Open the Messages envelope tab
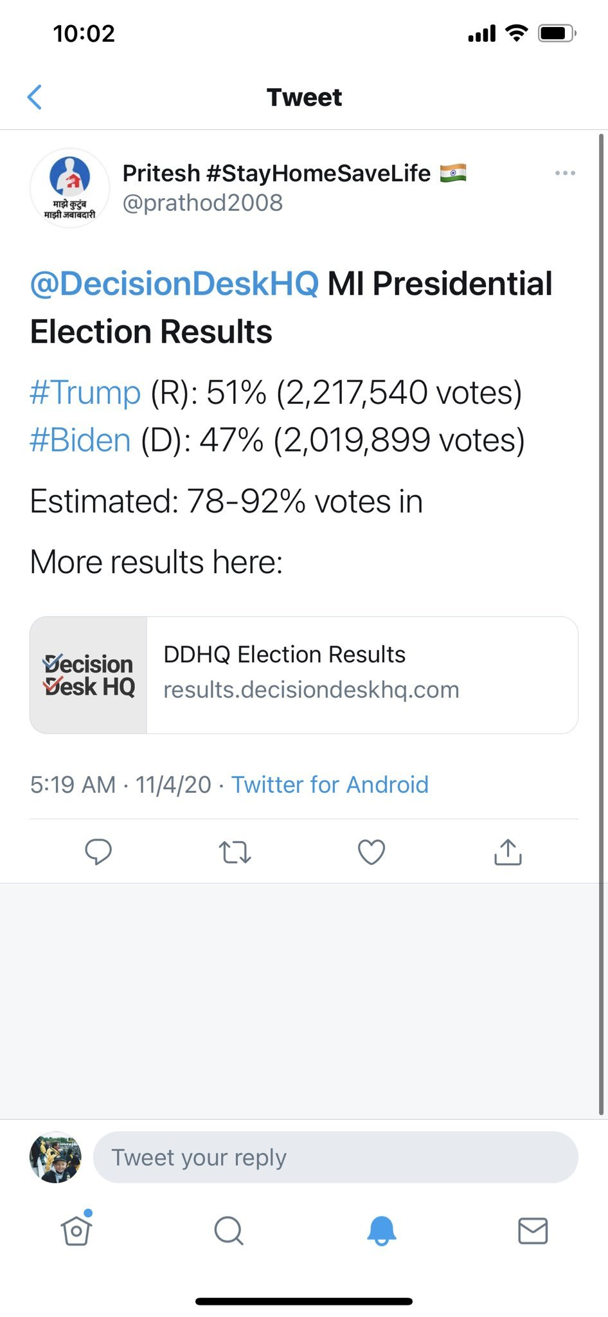The height and width of the screenshot is (1317, 608). point(533,1231)
